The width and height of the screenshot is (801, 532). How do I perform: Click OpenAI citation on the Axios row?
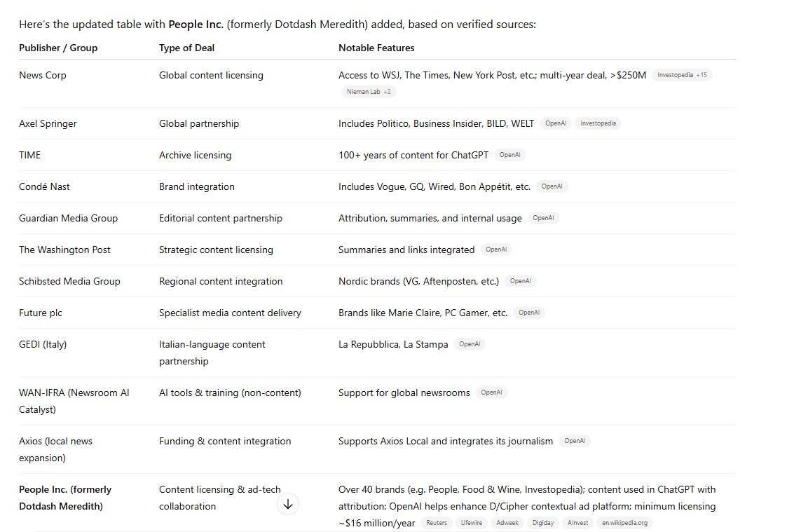pyautogui.click(x=575, y=440)
